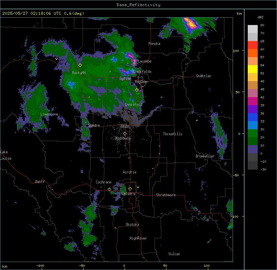Click the HighRiver city label

(138, 238)
